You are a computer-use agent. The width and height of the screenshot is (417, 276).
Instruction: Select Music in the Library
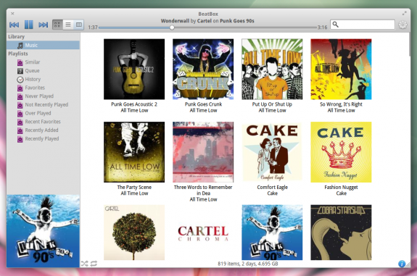(x=43, y=45)
